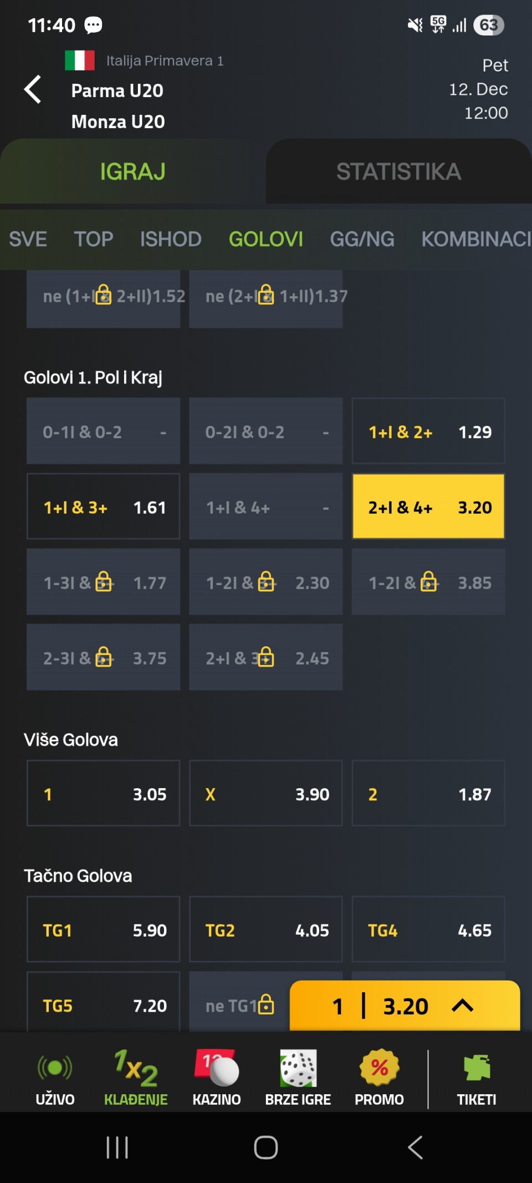Select the 1+I & 2+ odds 1.29
The width and height of the screenshot is (532, 1183).
[428, 431]
